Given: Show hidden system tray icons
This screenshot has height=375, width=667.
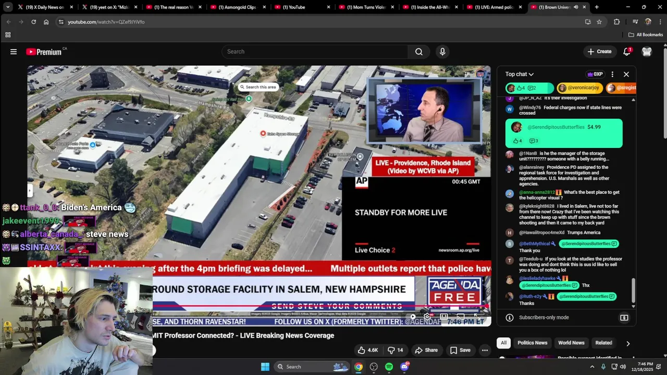Looking at the screenshot, I should [592, 367].
